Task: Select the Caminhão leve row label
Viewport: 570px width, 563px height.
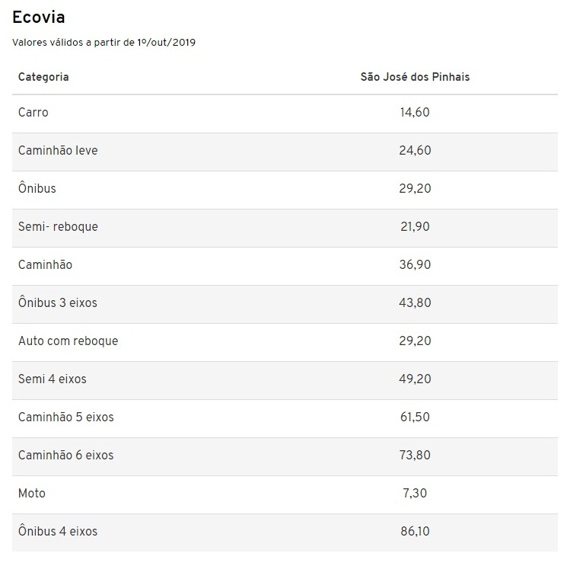Action: pos(58,151)
